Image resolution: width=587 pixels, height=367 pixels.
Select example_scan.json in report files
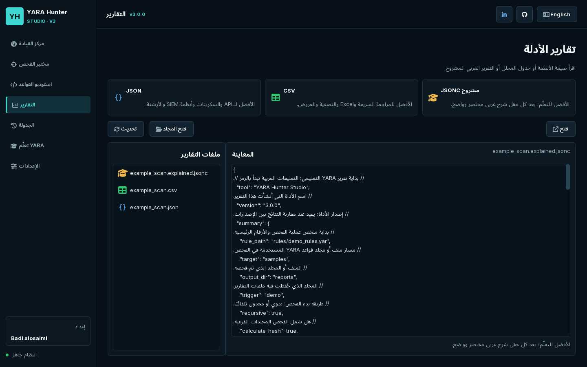166,208
